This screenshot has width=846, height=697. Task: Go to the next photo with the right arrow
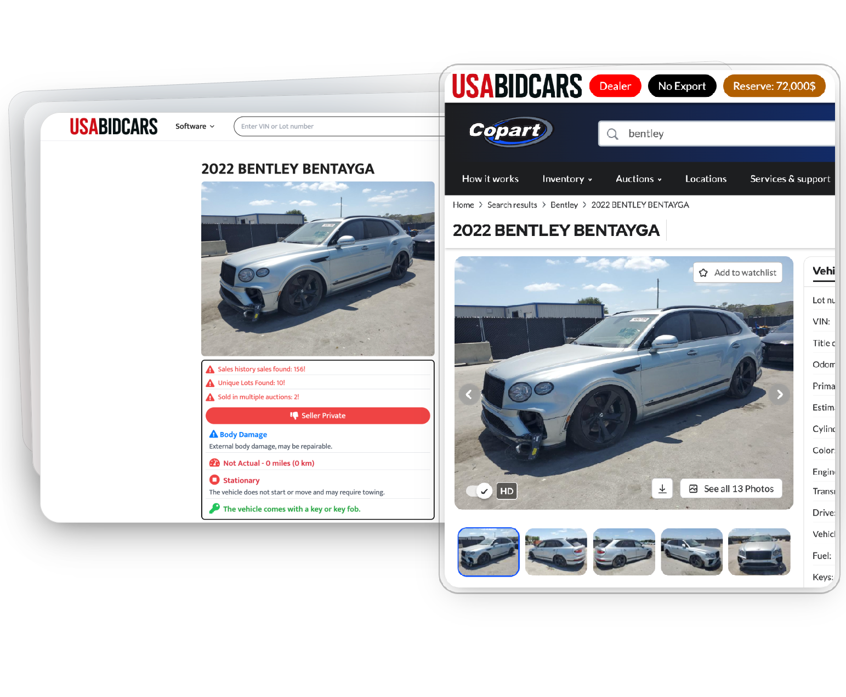coord(780,394)
